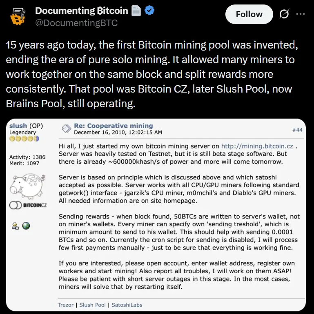This screenshot has height=314, width=314.
Task: Click the view profile person icon
Action: [x=16, y=226]
